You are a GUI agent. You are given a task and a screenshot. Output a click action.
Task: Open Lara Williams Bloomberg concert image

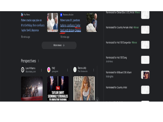(32, 88)
